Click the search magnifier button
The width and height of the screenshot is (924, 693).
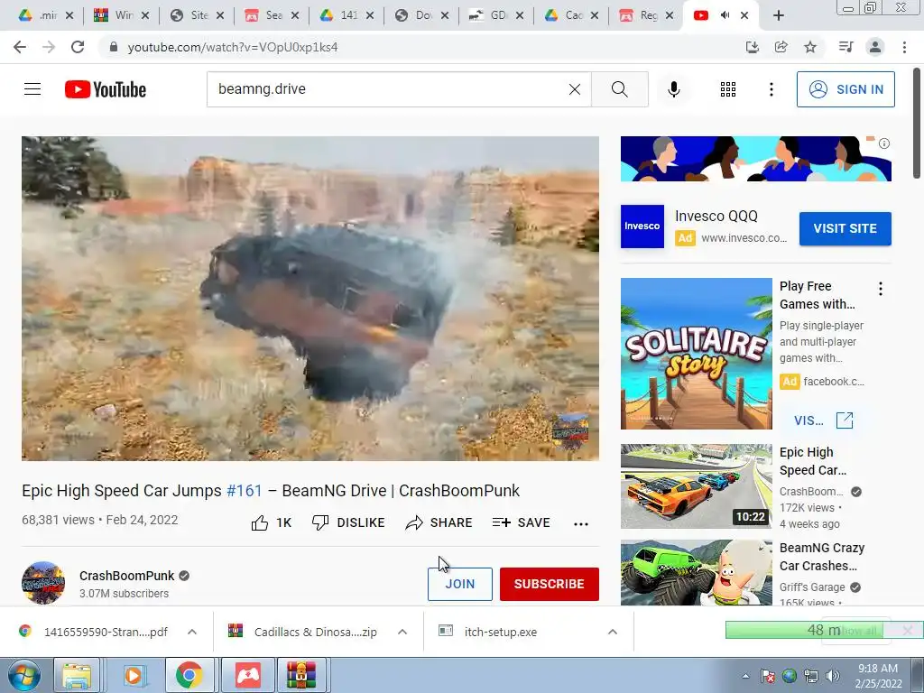tap(619, 89)
